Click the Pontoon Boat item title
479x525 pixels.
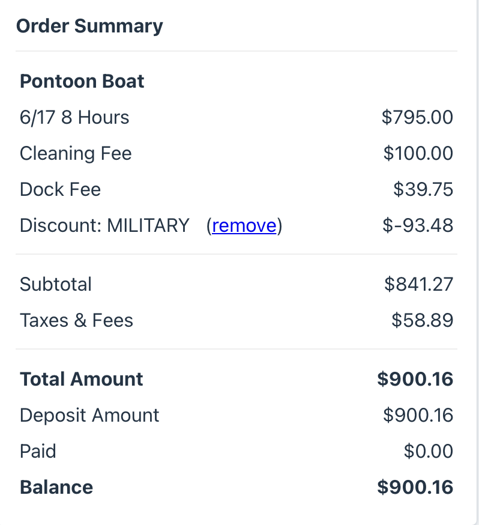point(82,81)
